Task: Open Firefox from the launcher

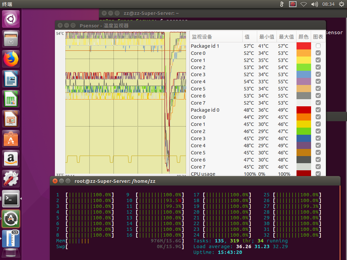Action: click(x=11, y=60)
